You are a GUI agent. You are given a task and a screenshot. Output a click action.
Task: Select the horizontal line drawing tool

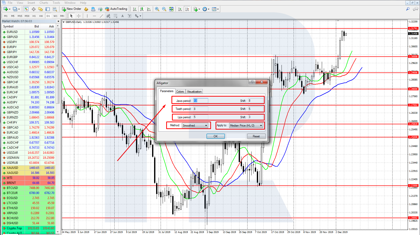point(94,16)
